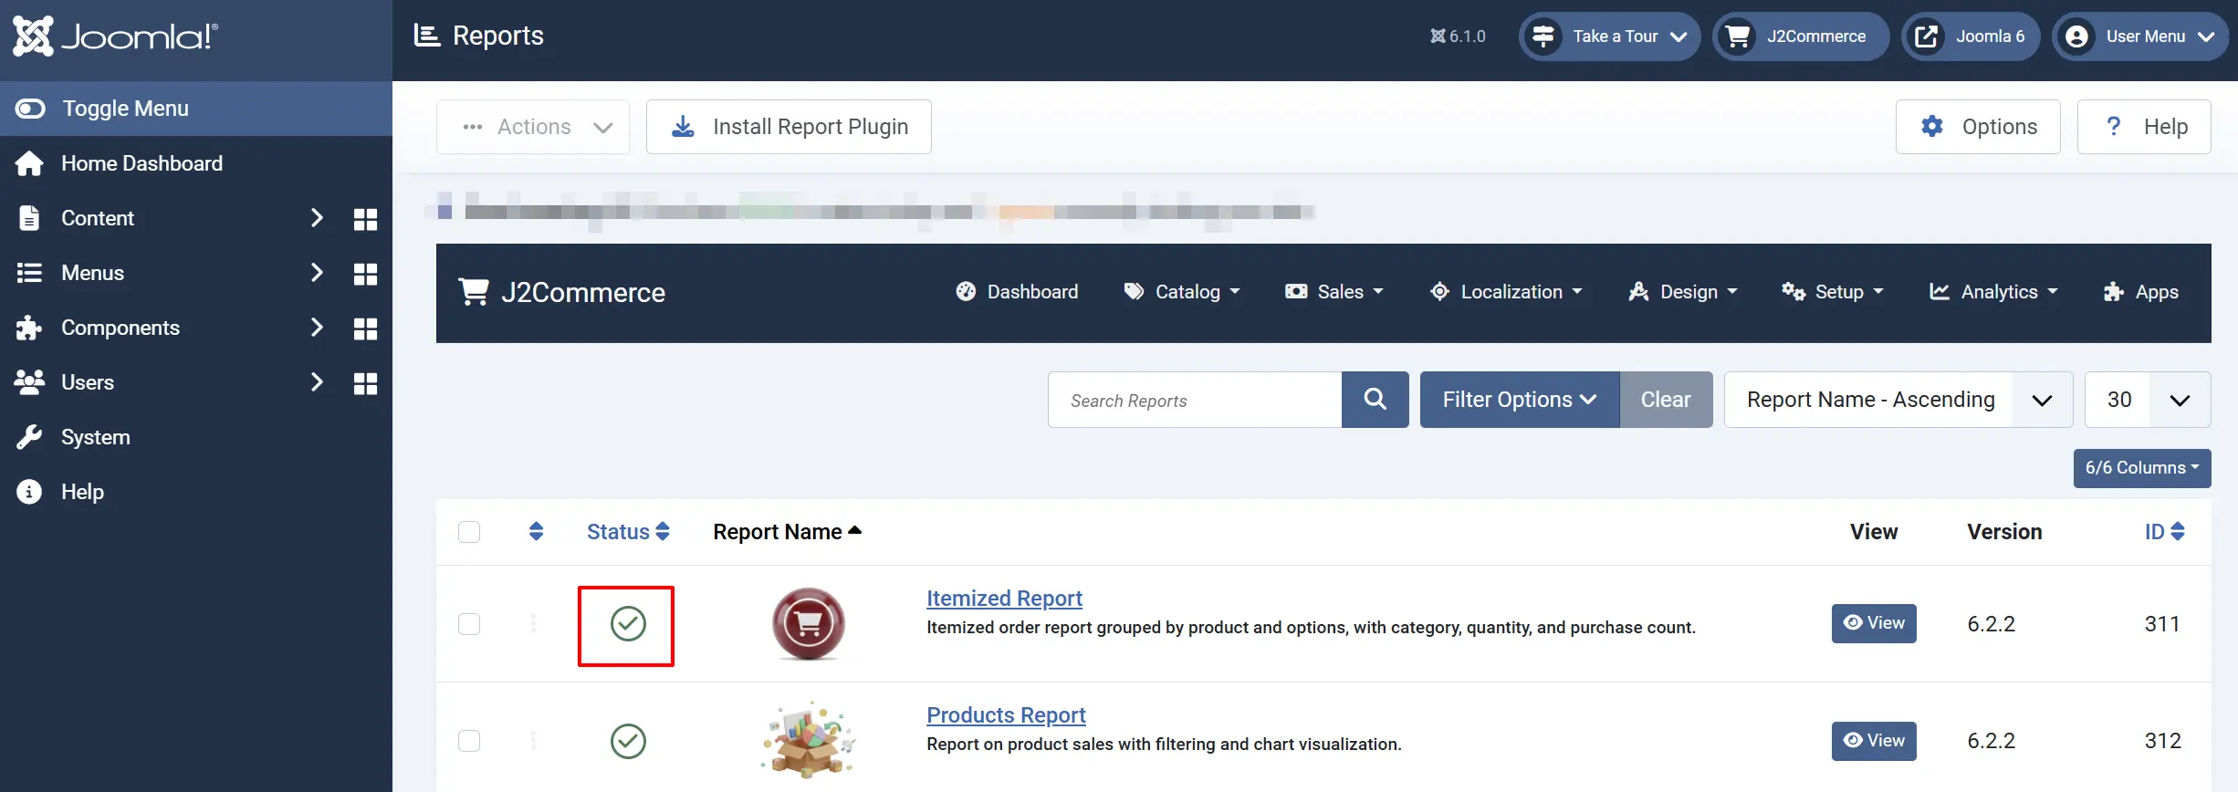Click the J2Commerce header button
2238x792 pixels.
tap(1801, 36)
